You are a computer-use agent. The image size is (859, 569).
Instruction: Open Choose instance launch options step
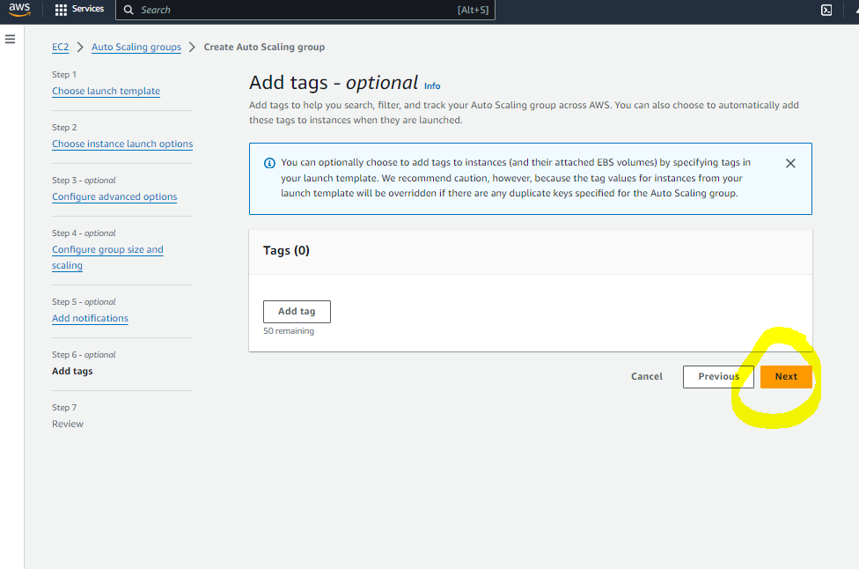point(122,144)
